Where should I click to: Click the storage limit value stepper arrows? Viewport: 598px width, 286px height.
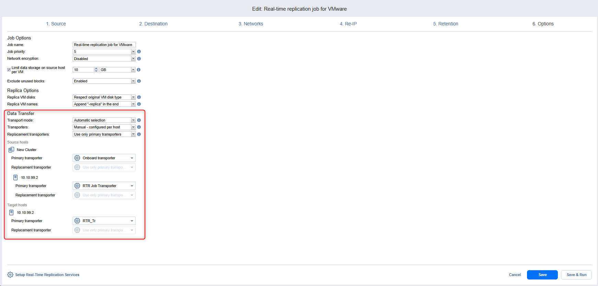click(96, 70)
